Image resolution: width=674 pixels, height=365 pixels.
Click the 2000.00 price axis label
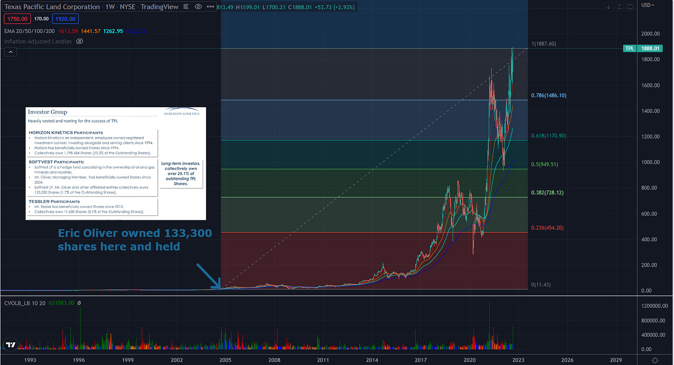(649, 34)
